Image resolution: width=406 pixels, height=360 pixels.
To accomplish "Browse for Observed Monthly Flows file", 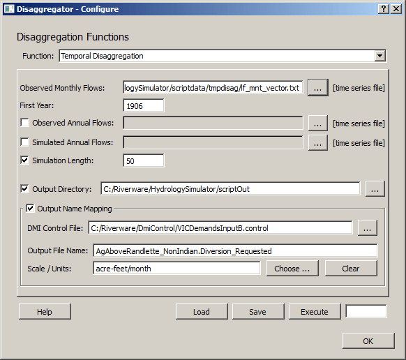I will tap(317, 88).
